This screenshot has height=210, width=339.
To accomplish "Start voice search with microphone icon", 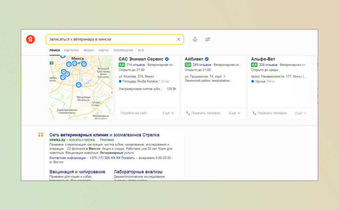I will coord(195,39).
